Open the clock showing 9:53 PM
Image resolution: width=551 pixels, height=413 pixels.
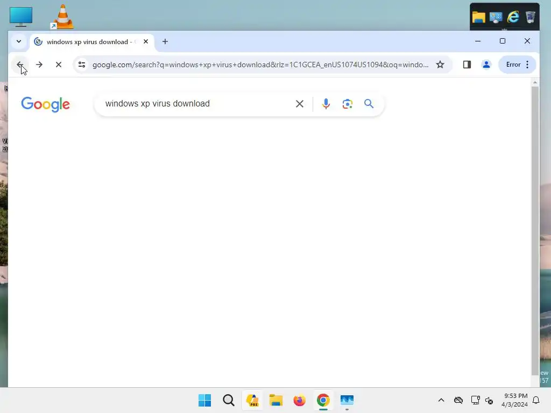pos(514,400)
